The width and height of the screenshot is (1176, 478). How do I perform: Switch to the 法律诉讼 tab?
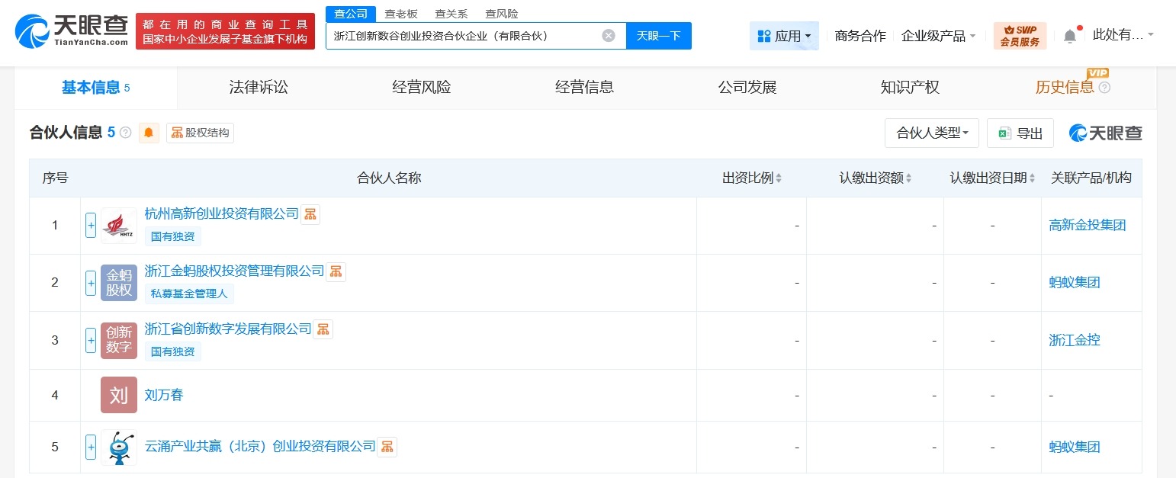(x=258, y=87)
